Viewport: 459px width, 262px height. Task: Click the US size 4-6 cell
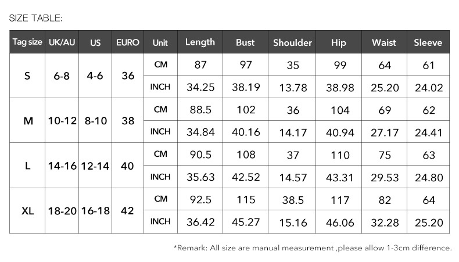point(95,76)
